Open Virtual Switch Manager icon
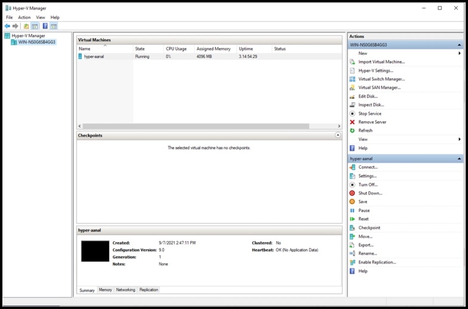 point(352,79)
